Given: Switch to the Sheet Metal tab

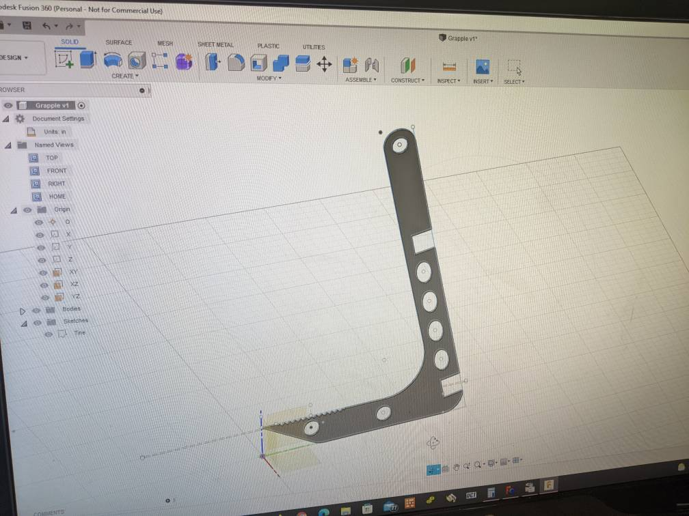Looking at the screenshot, I should [215, 44].
